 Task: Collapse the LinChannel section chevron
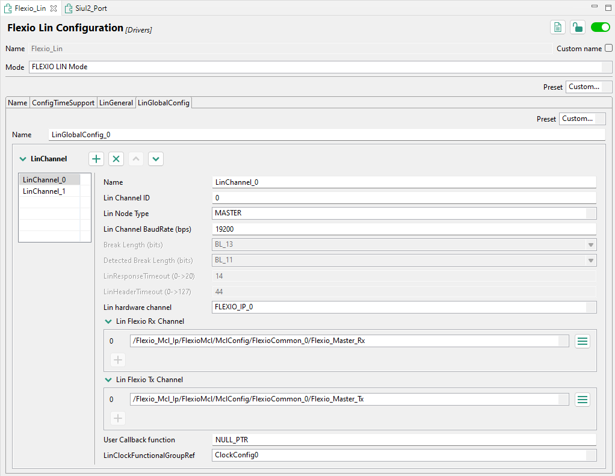[x=24, y=158]
